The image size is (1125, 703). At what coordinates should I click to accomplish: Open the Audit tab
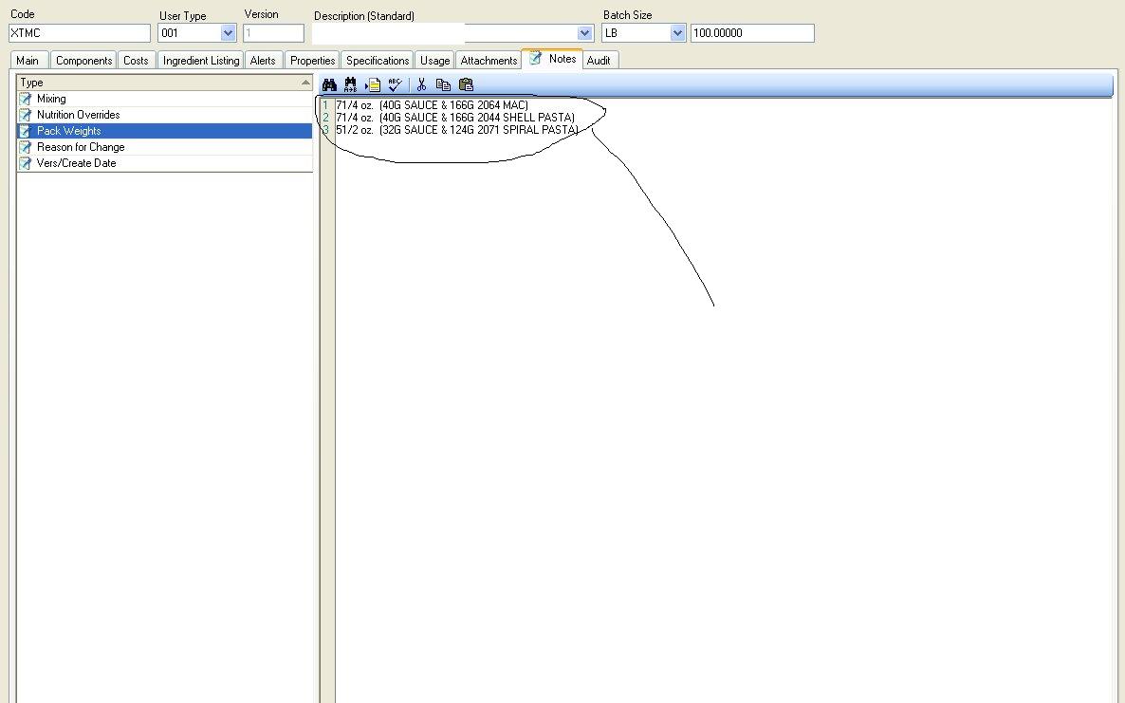point(599,60)
